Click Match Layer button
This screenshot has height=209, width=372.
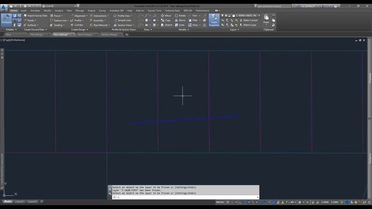[x=248, y=25]
